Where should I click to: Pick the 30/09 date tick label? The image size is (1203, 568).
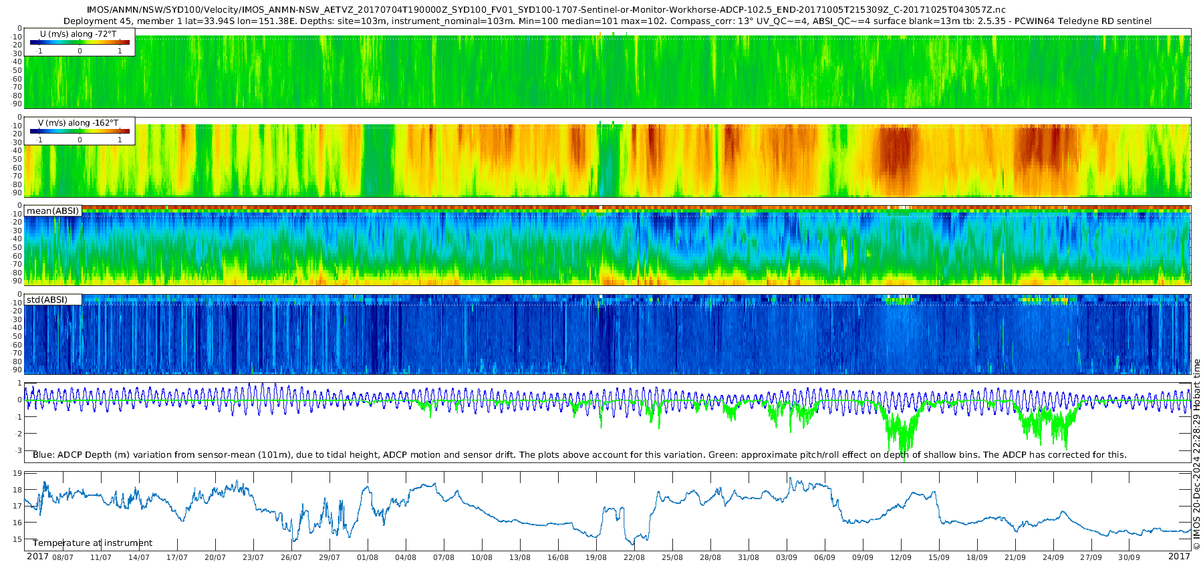[1129, 557]
